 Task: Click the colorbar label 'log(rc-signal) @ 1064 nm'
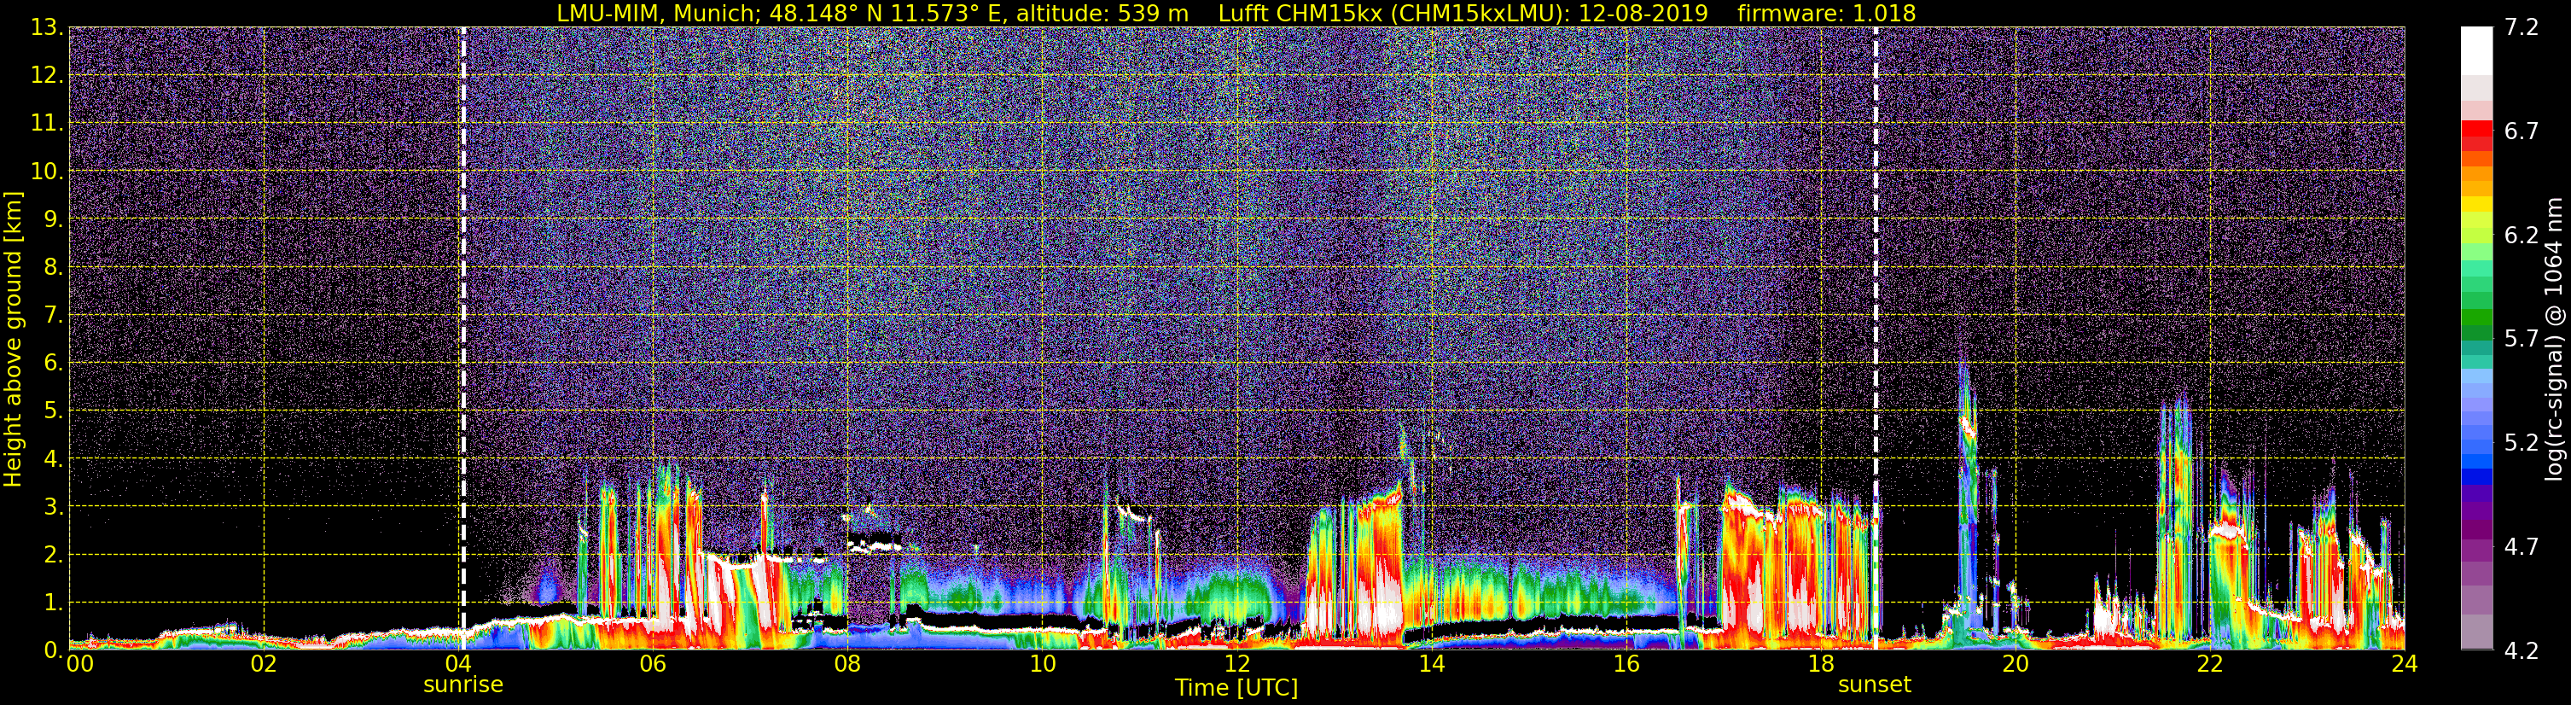pyautogui.click(x=2552, y=339)
